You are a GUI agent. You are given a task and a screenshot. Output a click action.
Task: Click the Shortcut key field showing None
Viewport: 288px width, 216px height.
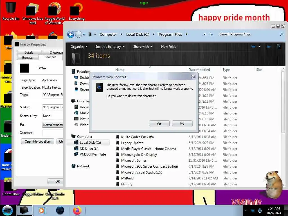click(53, 116)
